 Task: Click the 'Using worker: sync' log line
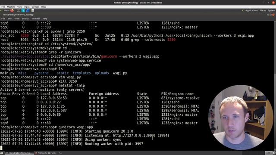103,139
